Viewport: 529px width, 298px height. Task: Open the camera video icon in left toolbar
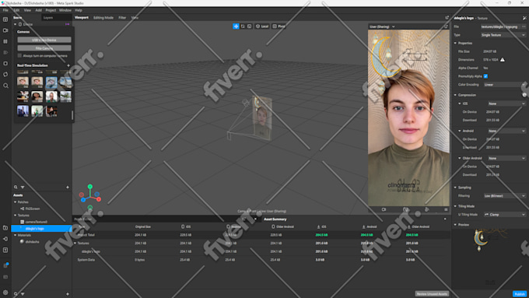[5, 30]
